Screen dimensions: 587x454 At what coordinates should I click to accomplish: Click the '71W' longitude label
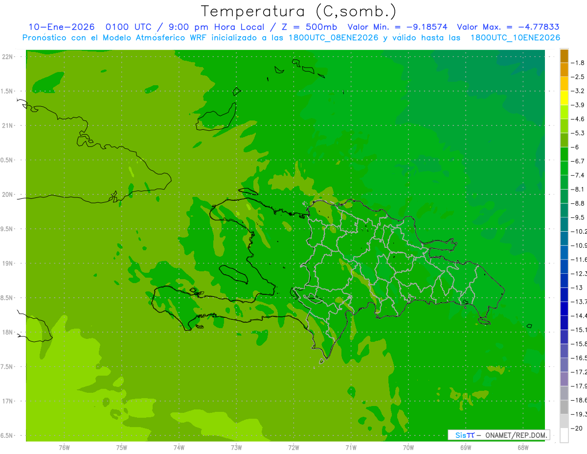click(351, 448)
